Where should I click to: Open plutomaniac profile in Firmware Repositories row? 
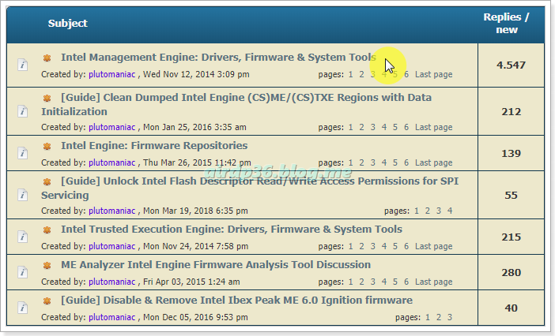111,162
